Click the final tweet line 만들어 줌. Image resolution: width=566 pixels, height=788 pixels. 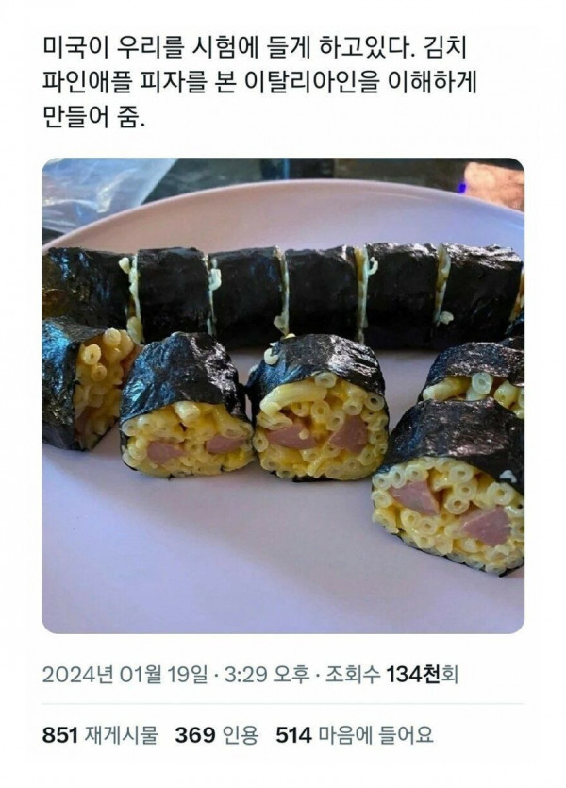point(94,118)
